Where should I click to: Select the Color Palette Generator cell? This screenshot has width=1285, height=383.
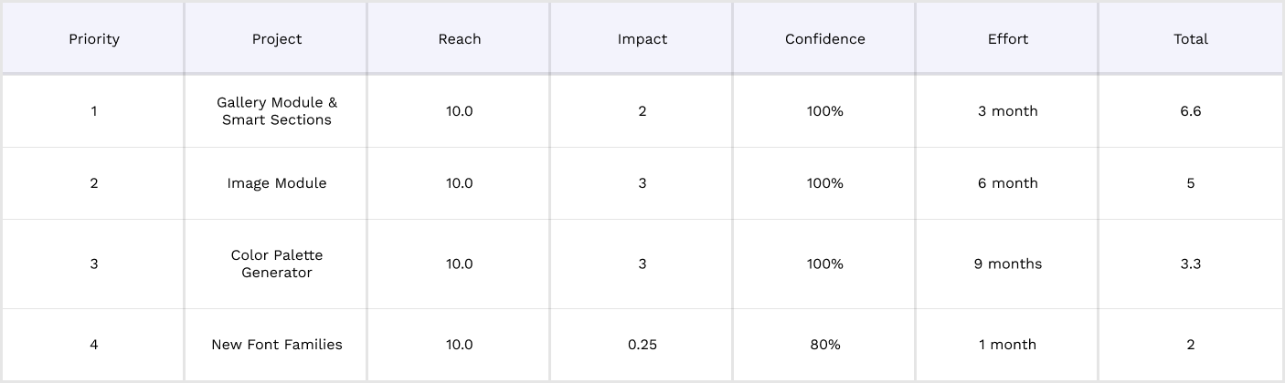(276, 264)
